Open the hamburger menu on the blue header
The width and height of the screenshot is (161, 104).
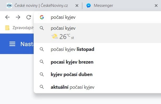[12, 44]
